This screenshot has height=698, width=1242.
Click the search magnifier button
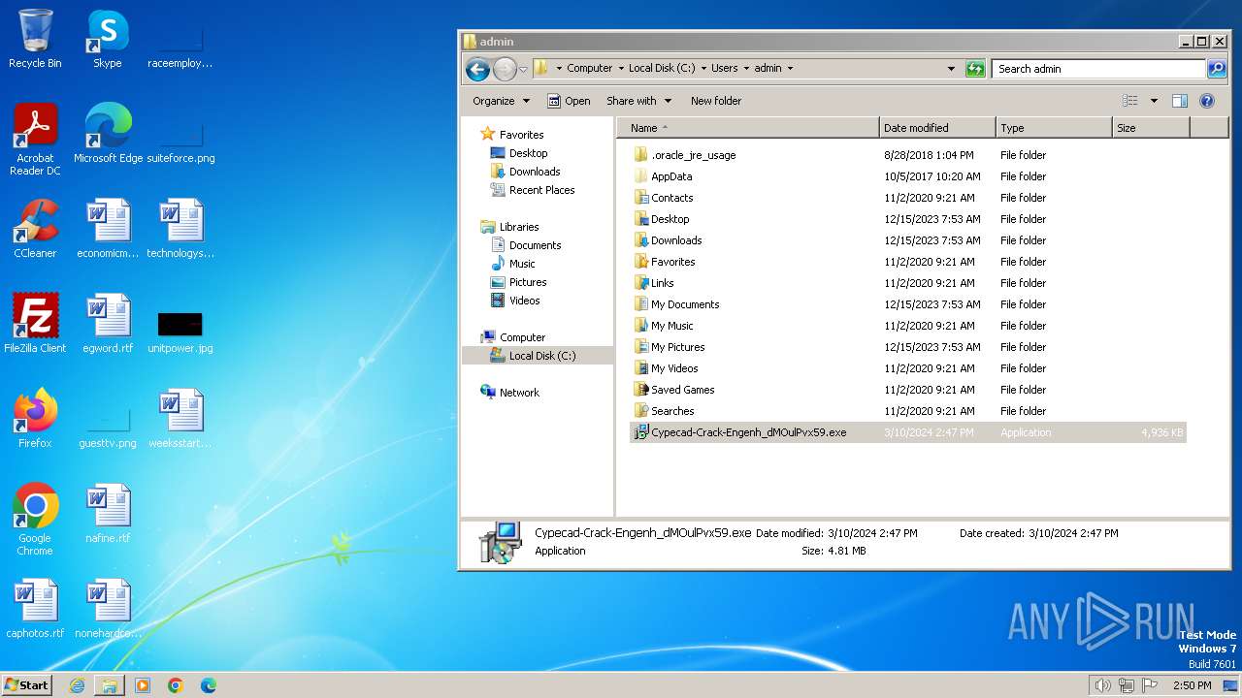coord(1217,69)
